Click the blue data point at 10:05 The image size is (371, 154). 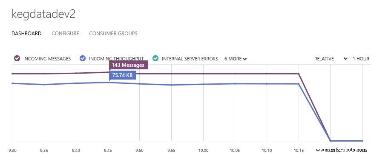point(235,84)
